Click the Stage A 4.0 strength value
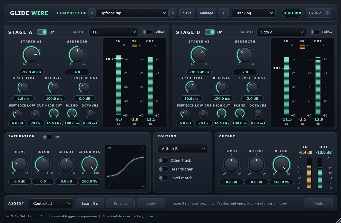This screenshot has height=223, width=341. (77, 72)
